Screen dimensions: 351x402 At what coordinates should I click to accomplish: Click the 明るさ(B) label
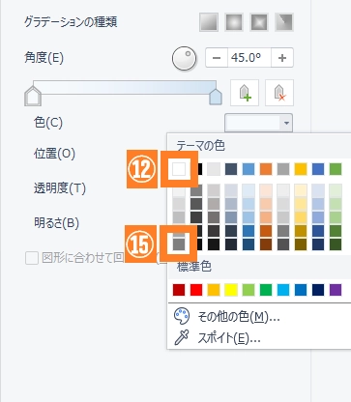pyautogui.click(x=56, y=223)
